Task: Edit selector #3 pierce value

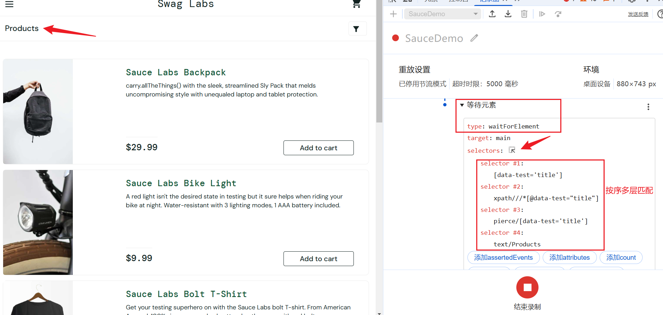Action: point(541,221)
